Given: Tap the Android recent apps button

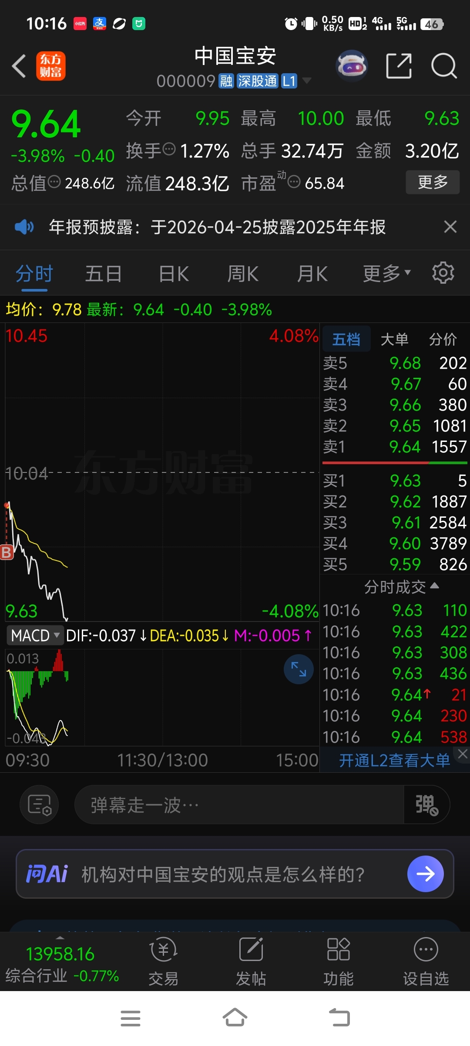Looking at the screenshot, I should click(130, 1019).
